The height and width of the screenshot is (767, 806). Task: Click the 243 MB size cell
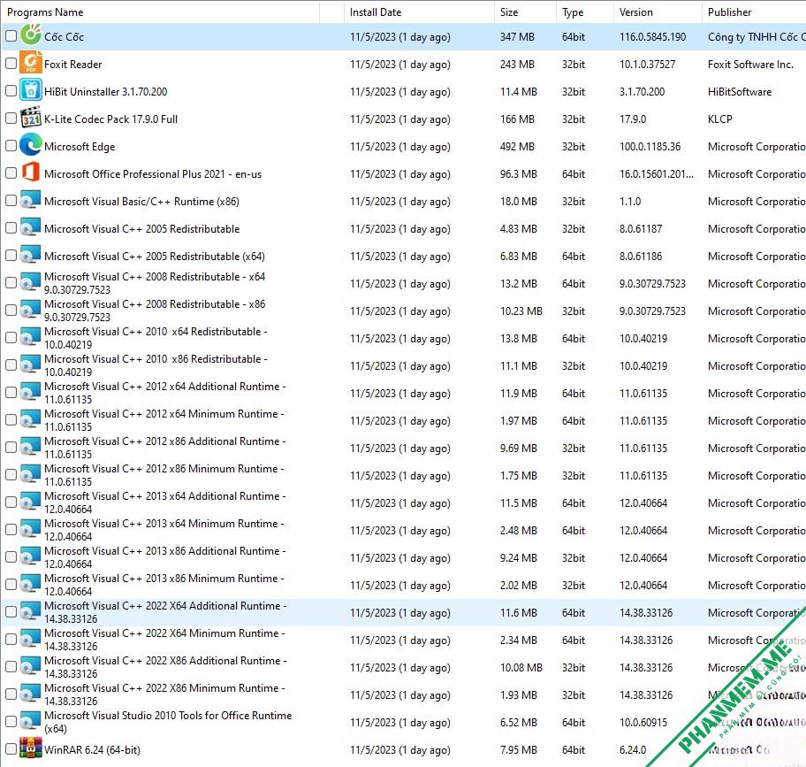[x=517, y=65]
